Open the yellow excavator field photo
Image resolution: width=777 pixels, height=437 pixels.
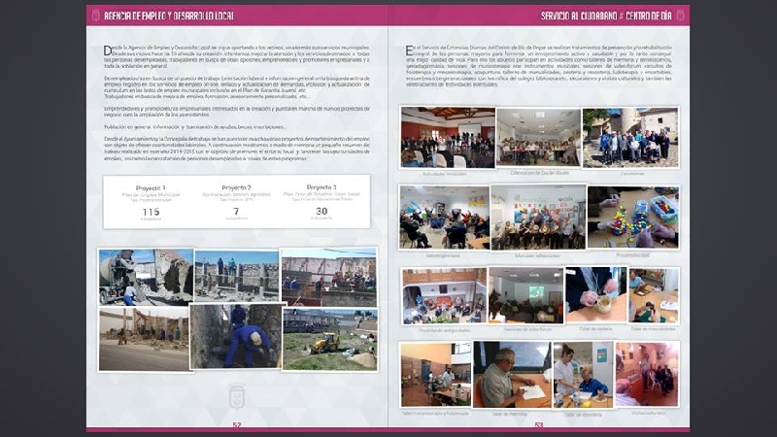(330, 339)
